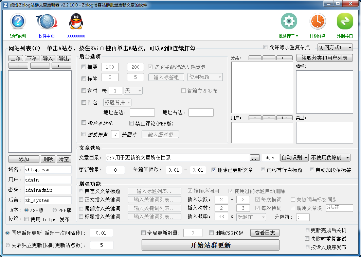This screenshot has height=257, width=361.
Task: Click the 删除 site button
Action: 48,159
